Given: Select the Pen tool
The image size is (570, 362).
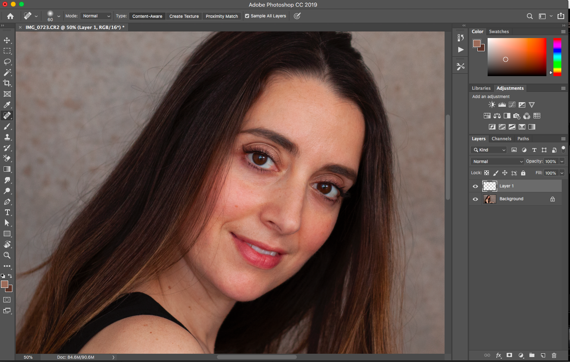Looking at the screenshot, I should click(x=7, y=201).
